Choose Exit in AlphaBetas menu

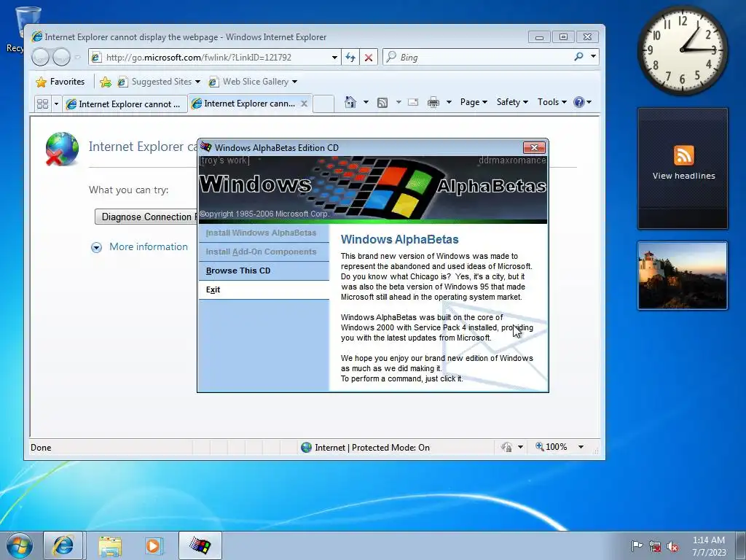(264, 289)
